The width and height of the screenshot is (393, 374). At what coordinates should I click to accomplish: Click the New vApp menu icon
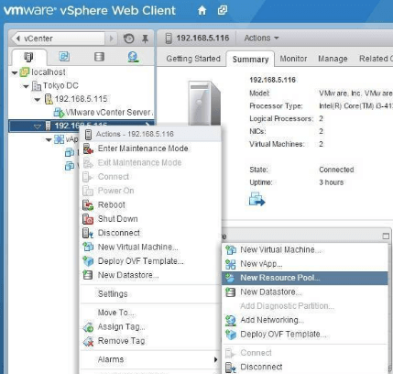[x=231, y=264]
